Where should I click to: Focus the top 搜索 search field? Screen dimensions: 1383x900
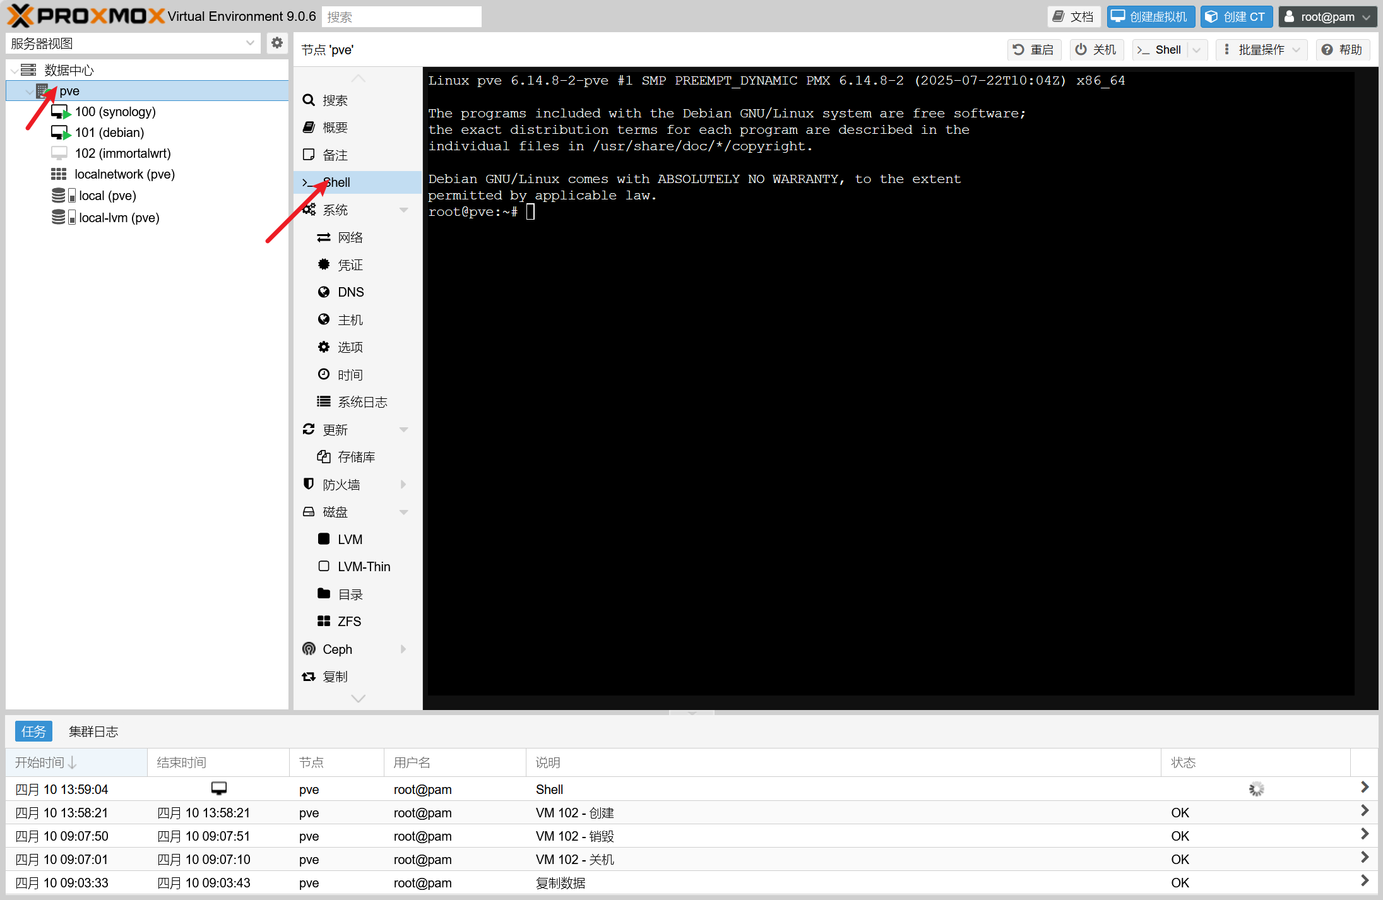pos(401,16)
